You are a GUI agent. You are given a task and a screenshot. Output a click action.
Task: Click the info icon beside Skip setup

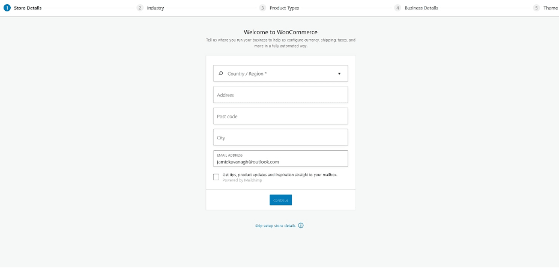[x=301, y=226]
